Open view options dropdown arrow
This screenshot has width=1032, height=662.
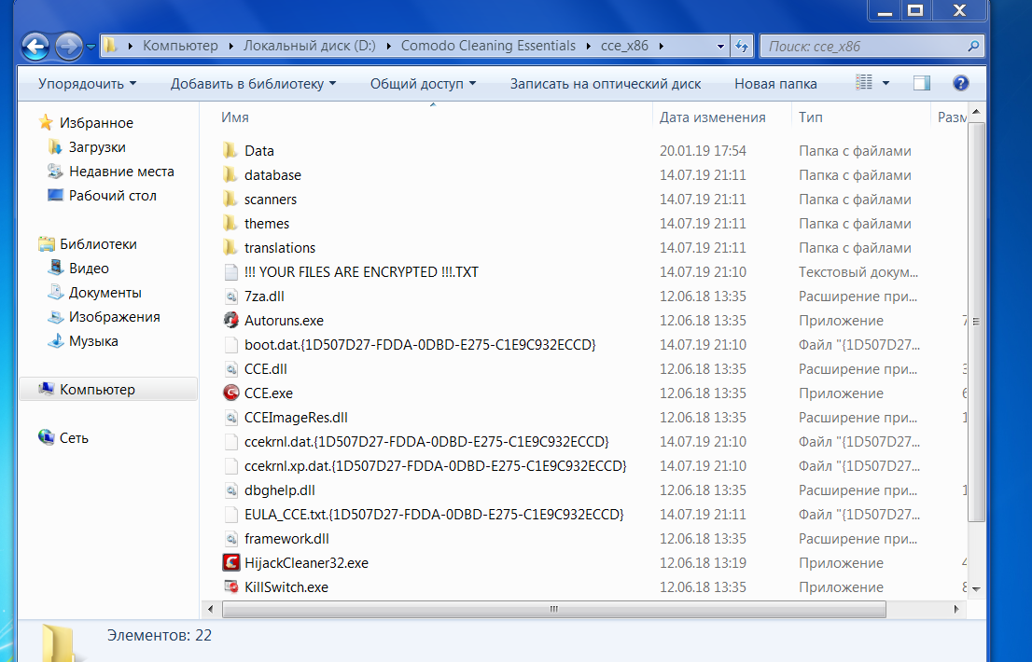point(886,83)
